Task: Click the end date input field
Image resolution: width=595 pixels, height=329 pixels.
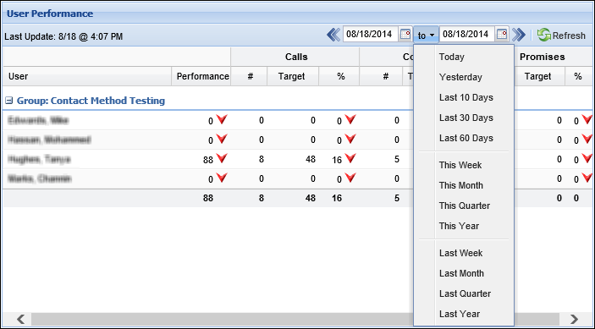Action: point(466,35)
